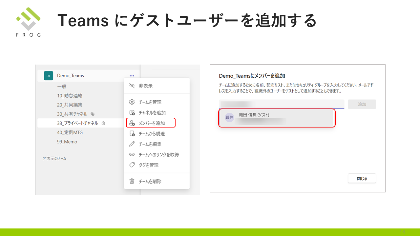420x236 pixels.
Task: Click the shared-channel icon next to 30_共有チャネル
Action: pyautogui.click(x=93, y=114)
